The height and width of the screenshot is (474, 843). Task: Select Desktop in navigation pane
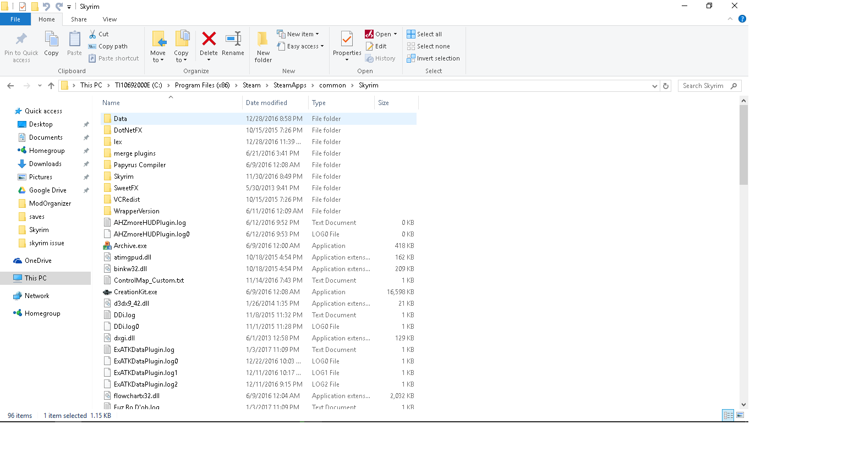[x=41, y=124]
